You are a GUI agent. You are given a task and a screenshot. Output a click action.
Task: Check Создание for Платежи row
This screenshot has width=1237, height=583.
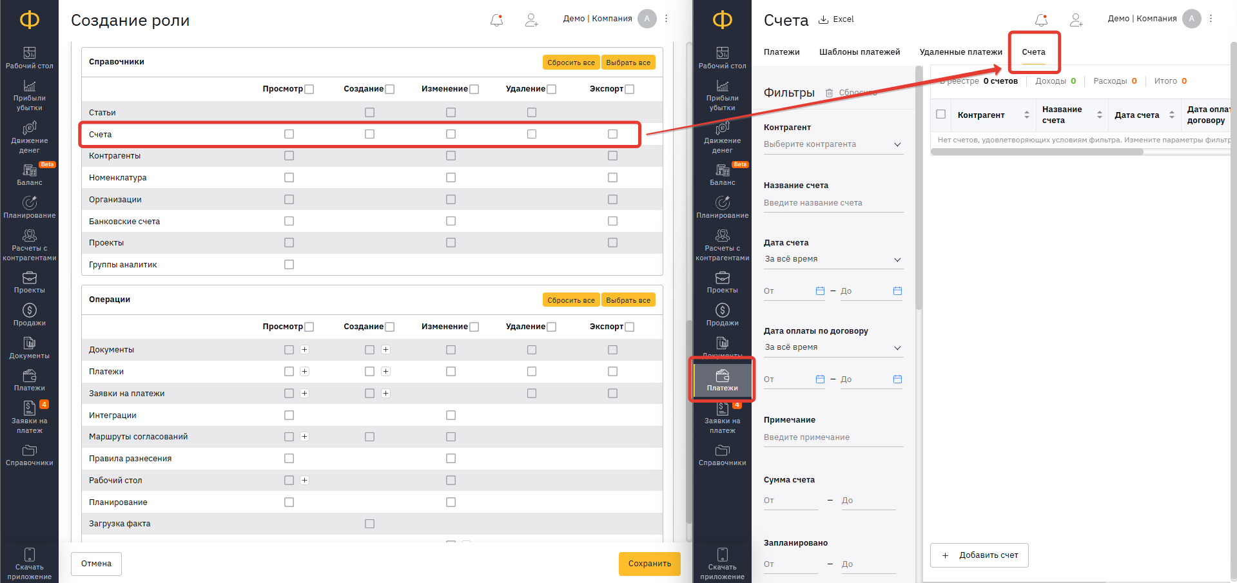pyautogui.click(x=369, y=372)
